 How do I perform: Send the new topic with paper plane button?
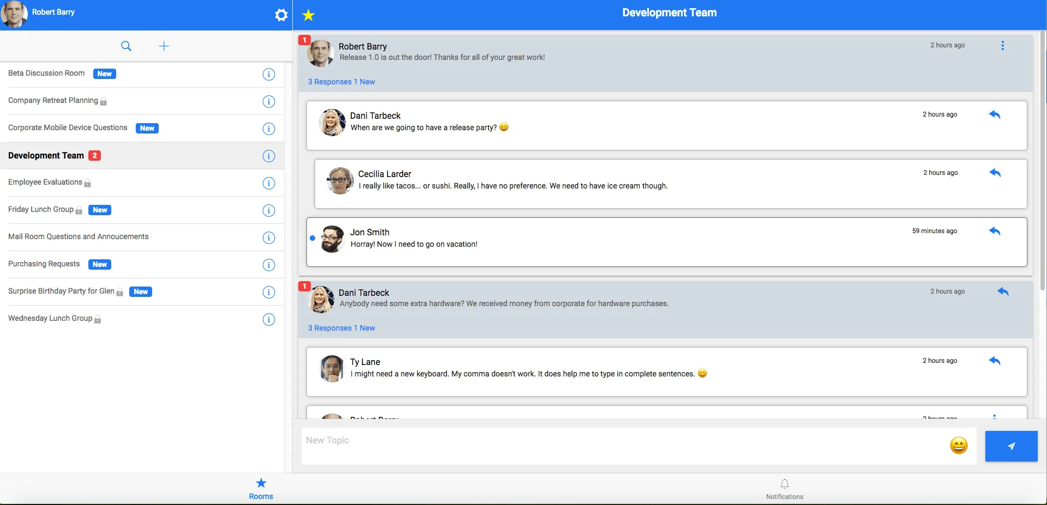[x=1011, y=446]
